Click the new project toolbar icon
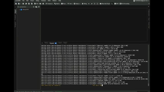This screenshot has height=92, width=164. [16, 4]
